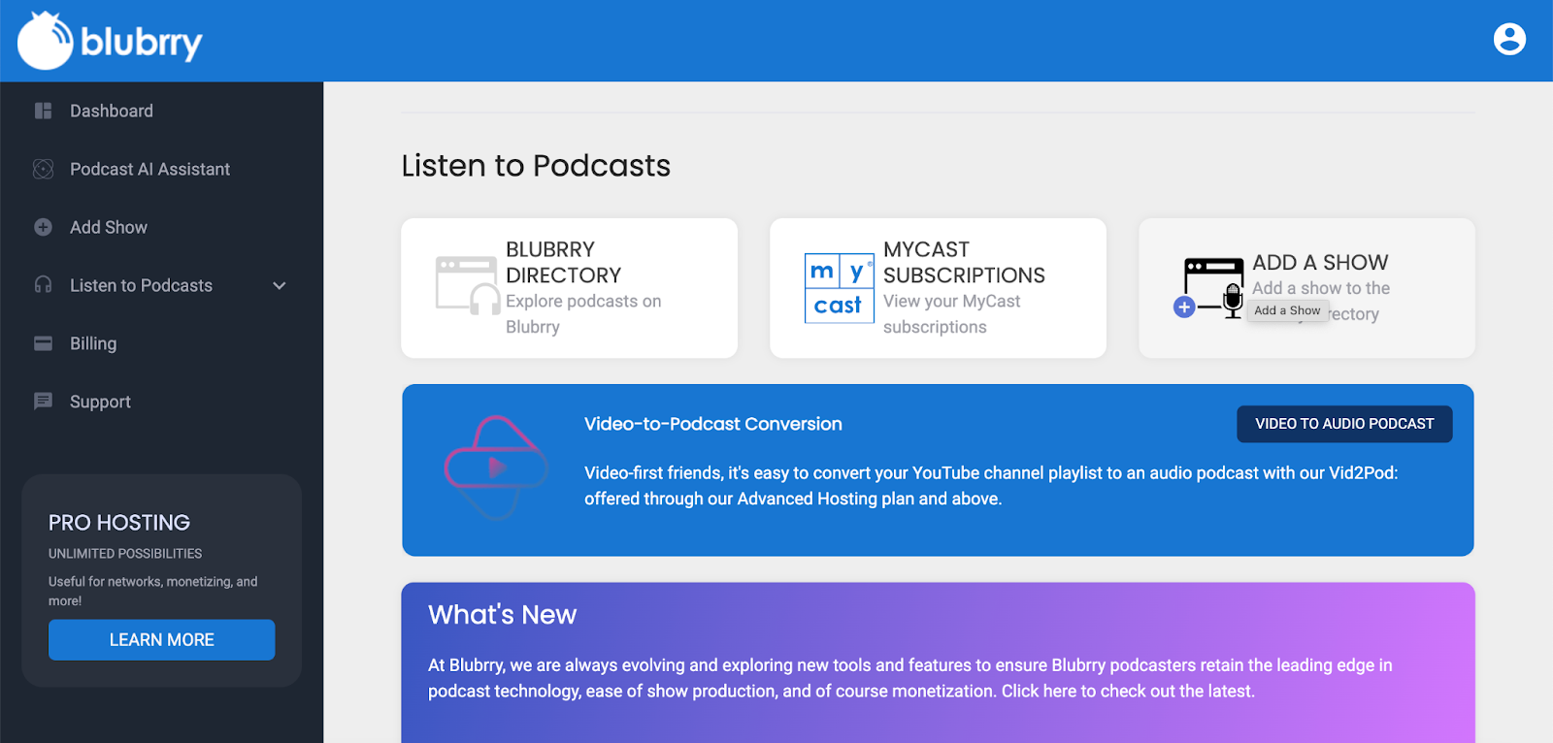
Task: Open MYCAST SUBSCRIPTIONS card title
Action: click(x=964, y=262)
